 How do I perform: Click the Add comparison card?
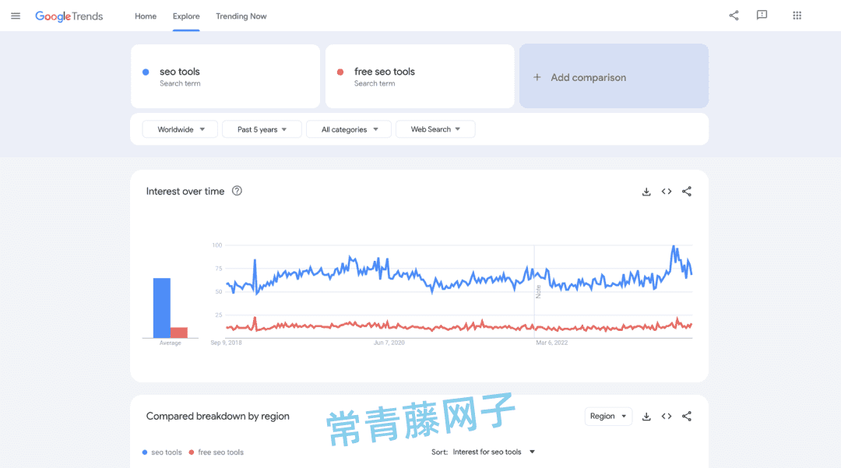[614, 76]
